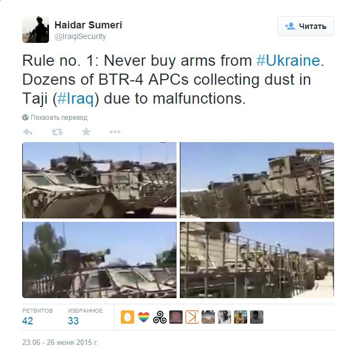Open the #Iraq hashtag link
Screen dimensions: 353x360
[76, 99]
